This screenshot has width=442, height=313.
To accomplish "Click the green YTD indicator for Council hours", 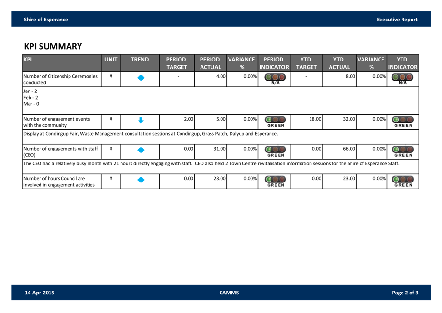I will 403,181.
